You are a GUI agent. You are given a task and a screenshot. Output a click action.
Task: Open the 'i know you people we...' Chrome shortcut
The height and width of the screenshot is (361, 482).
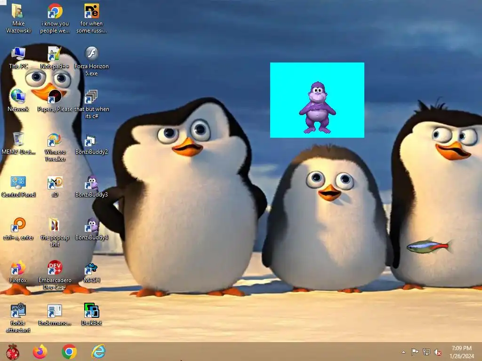coord(55,11)
